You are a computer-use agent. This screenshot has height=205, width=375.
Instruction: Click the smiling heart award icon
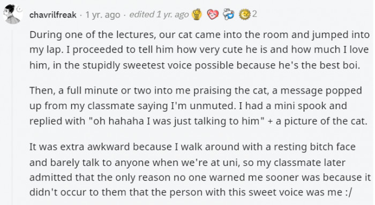coord(213,14)
